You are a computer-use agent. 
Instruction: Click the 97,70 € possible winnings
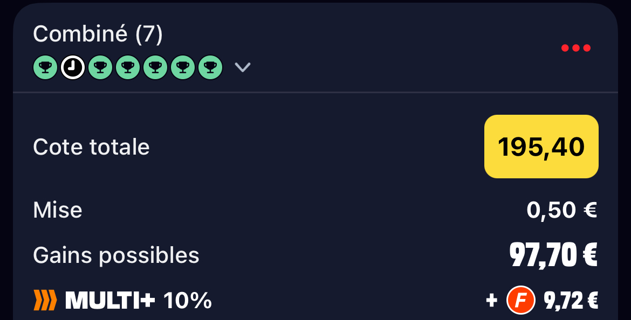point(553,255)
